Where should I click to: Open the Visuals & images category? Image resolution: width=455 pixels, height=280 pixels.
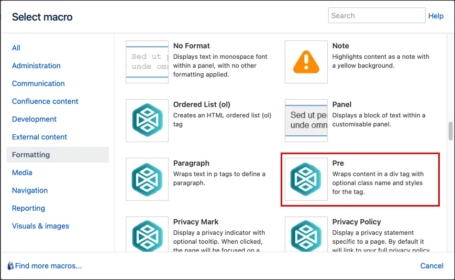click(41, 226)
